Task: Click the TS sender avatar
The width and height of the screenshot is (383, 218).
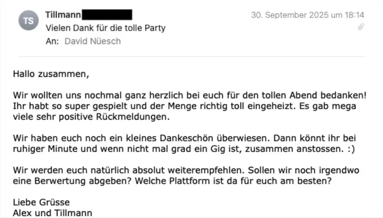Action: point(29,21)
